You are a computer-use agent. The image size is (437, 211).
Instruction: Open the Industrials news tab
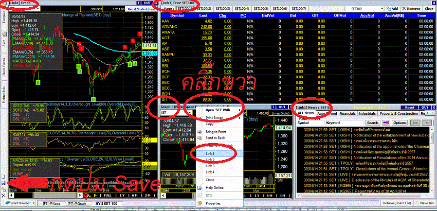(x=367, y=114)
